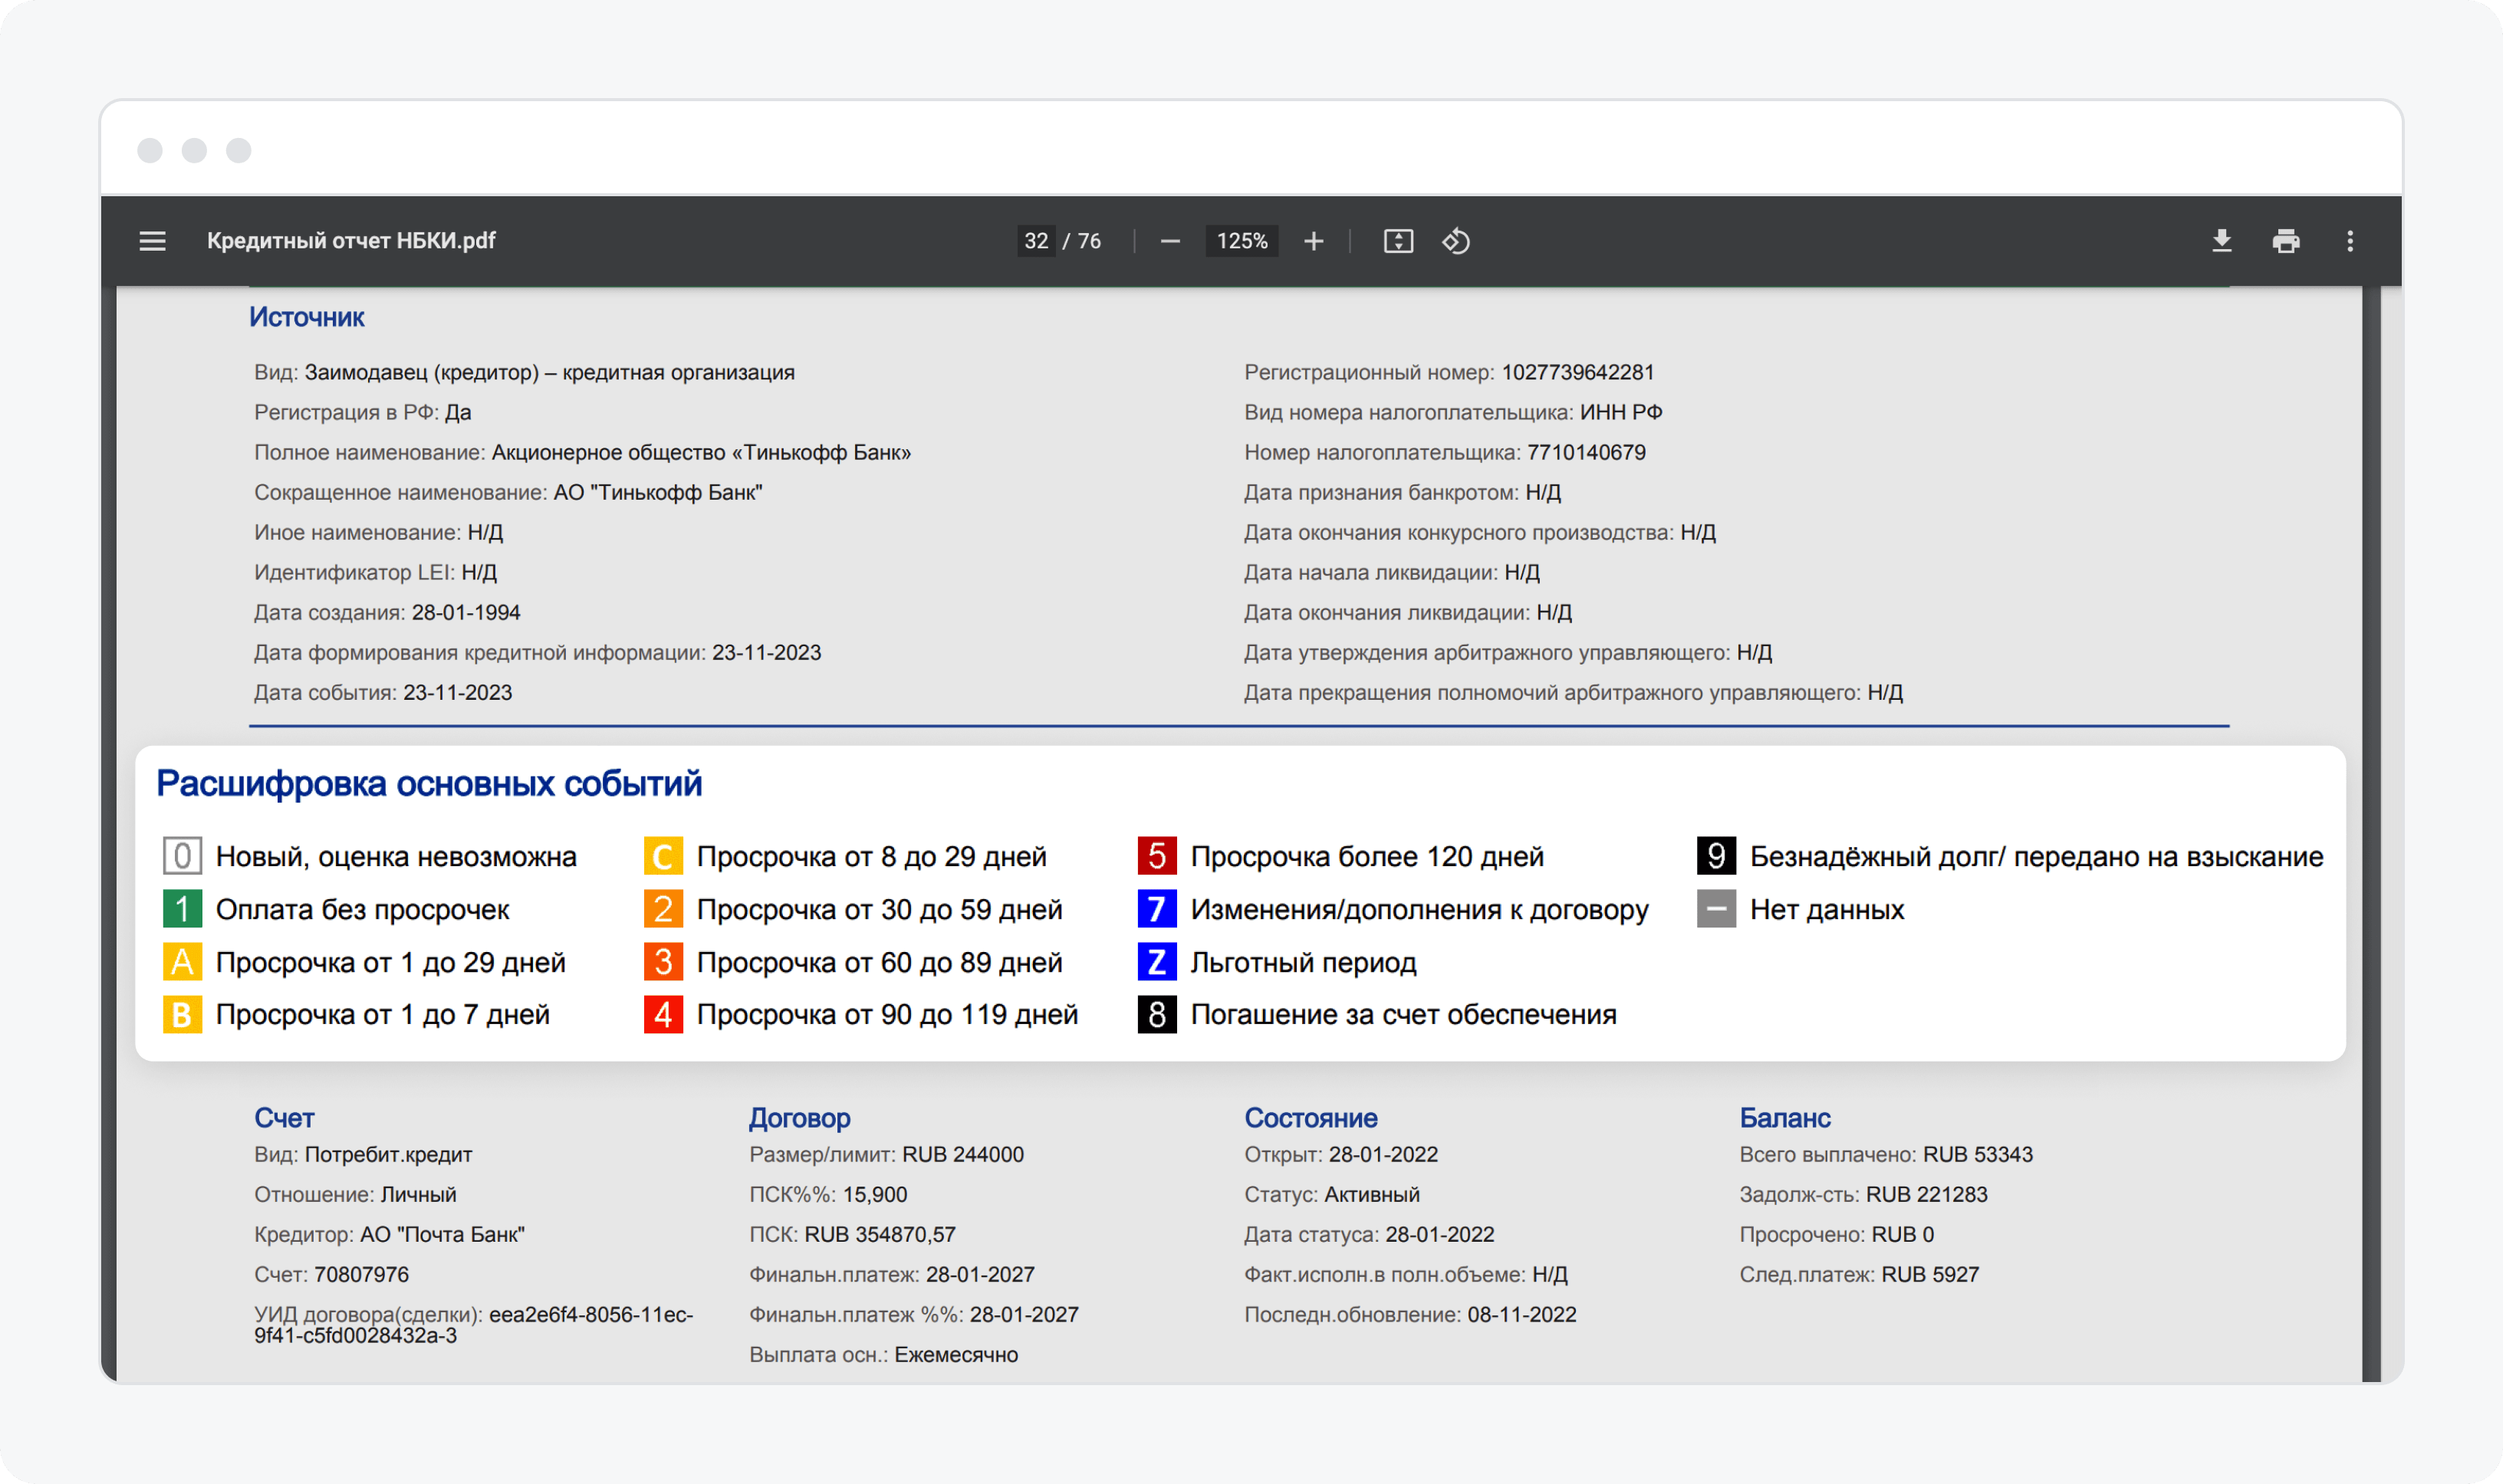Select registration number 1027739642281
The width and height of the screenshot is (2503, 1484).
(1577, 372)
